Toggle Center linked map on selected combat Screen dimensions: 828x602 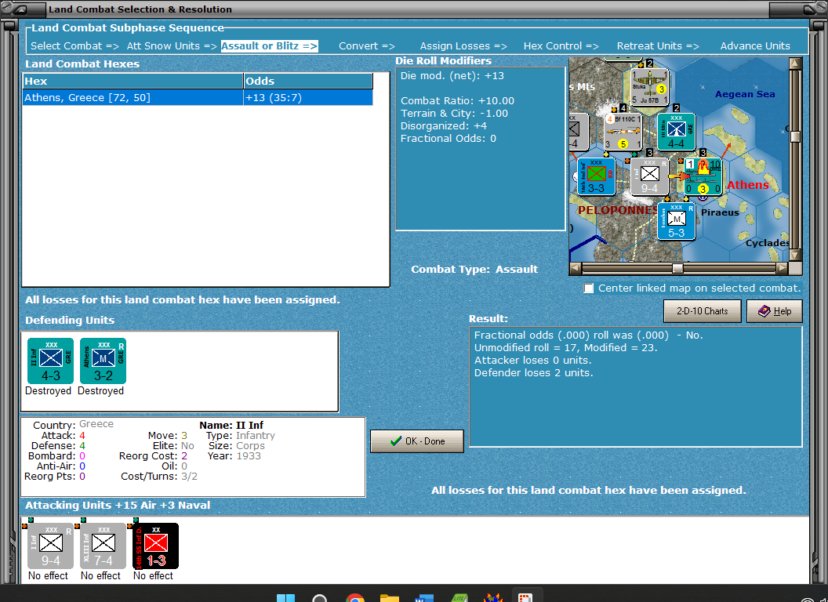pyautogui.click(x=588, y=288)
